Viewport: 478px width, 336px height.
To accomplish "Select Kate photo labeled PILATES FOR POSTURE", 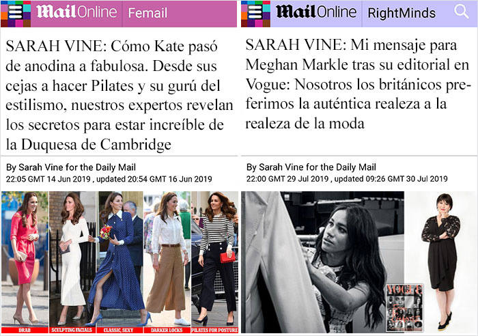I will [214, 262].
